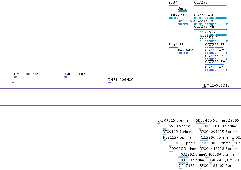This screenshot has width=241, height=170.
Task: Select EST IP03229.5prime label
Action: pos(191,154)
